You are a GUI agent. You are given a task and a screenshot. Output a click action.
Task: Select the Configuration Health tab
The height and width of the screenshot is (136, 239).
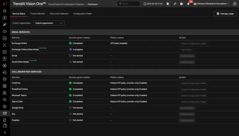[x=83, y=14]
